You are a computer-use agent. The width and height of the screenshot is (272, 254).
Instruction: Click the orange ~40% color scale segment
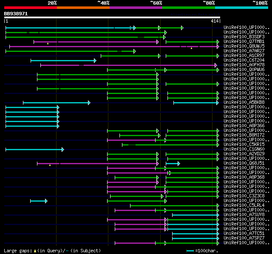coord(83,8)
